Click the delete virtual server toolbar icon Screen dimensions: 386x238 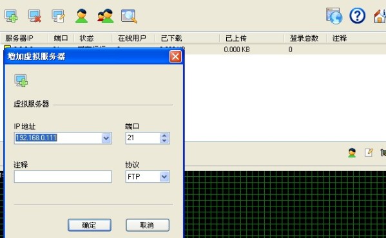(x=34, y=16)
